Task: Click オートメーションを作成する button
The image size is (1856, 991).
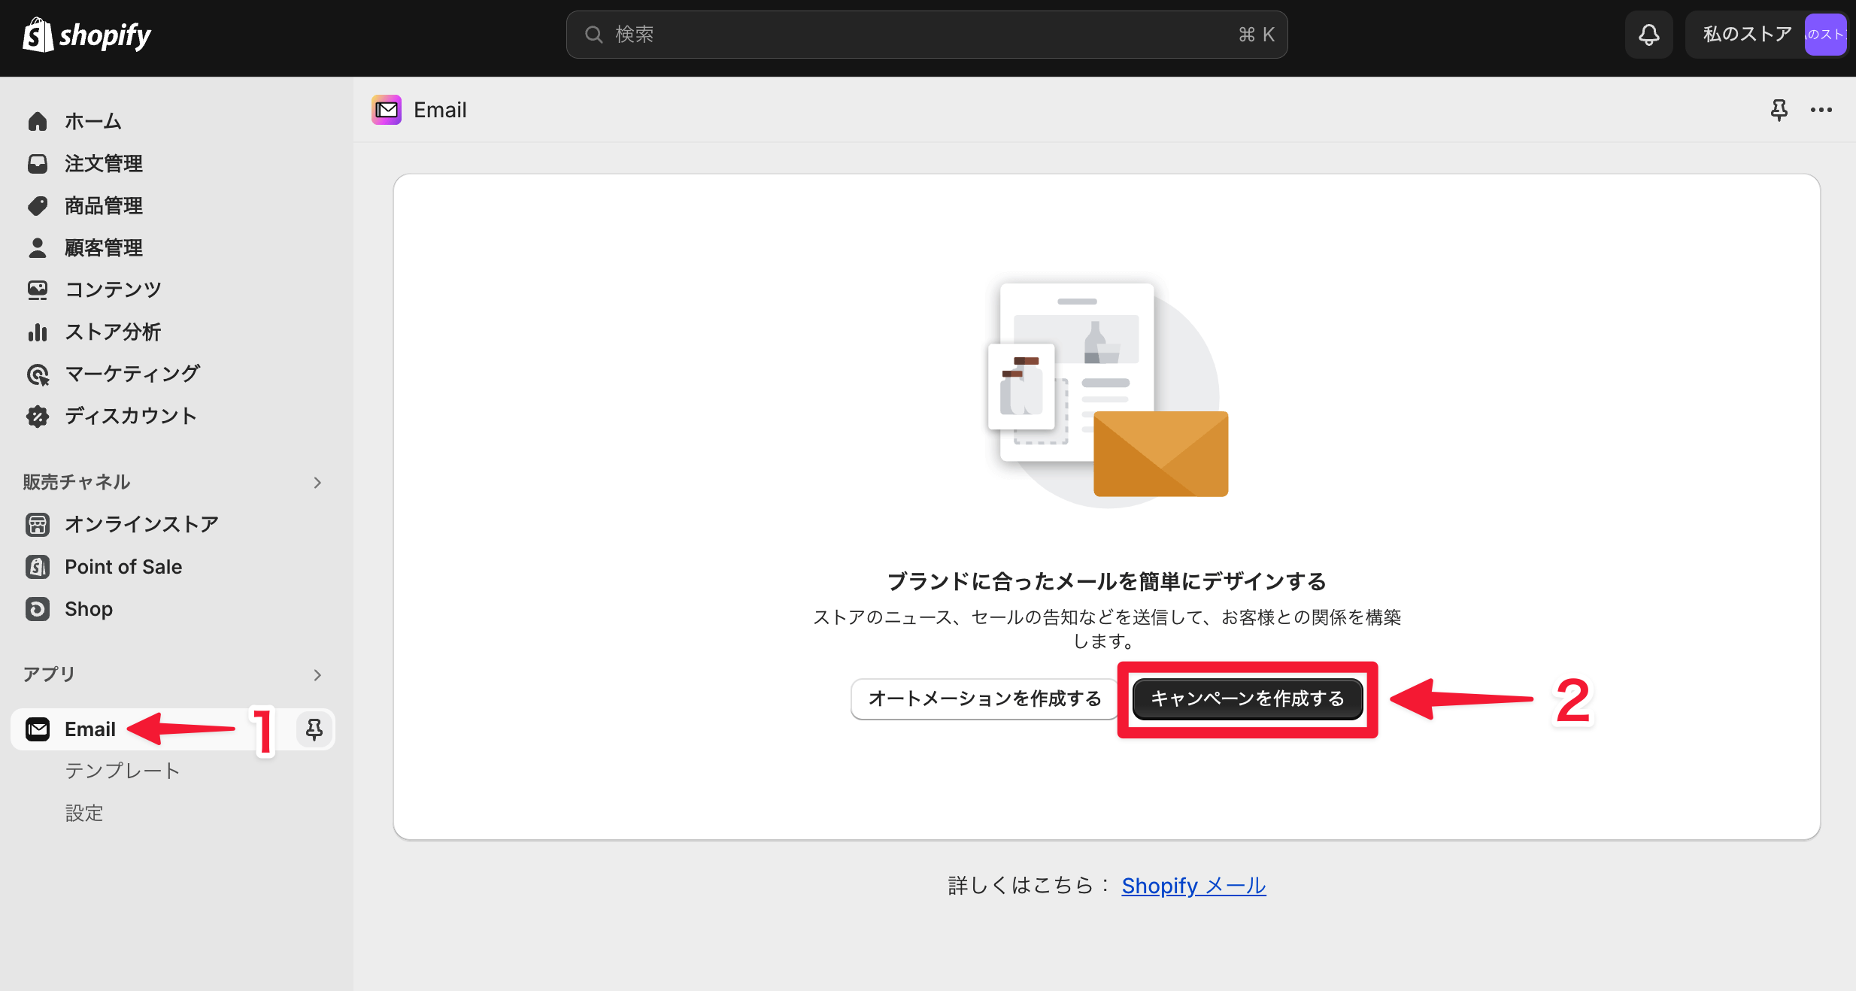Action: 984,699
